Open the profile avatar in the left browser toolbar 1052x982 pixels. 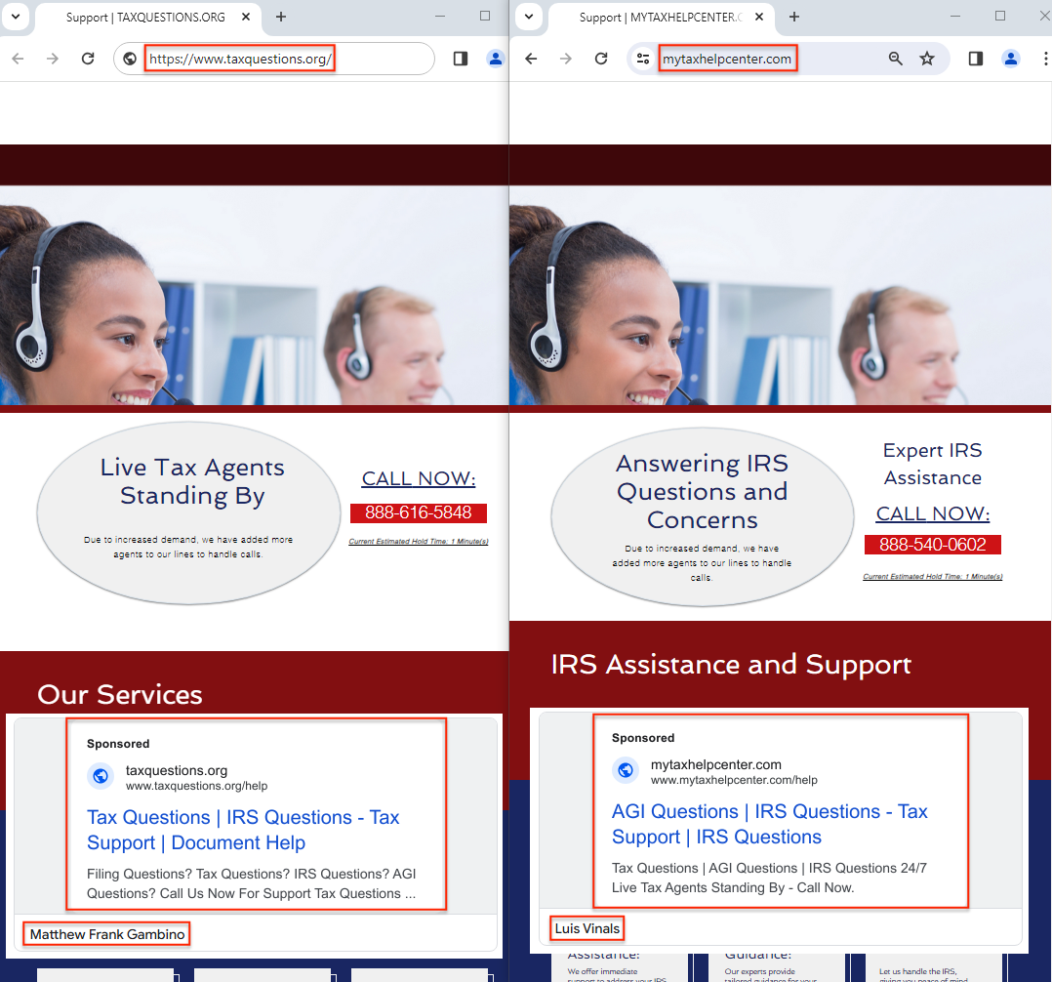pyautogui.click(x=496, y=59)
